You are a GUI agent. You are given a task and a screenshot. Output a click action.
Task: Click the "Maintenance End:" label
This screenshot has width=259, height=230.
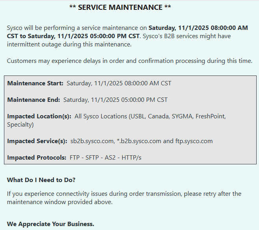33,100
